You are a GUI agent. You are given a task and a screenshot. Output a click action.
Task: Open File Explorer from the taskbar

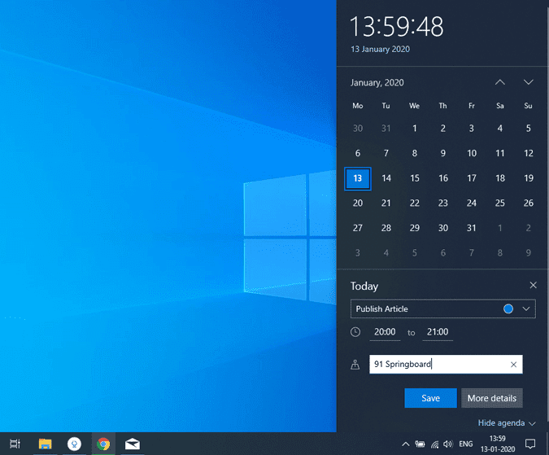pyautogui.click(x=45, y=444)
